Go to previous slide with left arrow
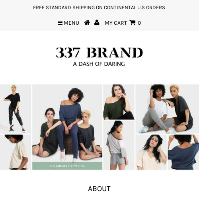This screenshot has height=199, width=199. pos(12,128)
